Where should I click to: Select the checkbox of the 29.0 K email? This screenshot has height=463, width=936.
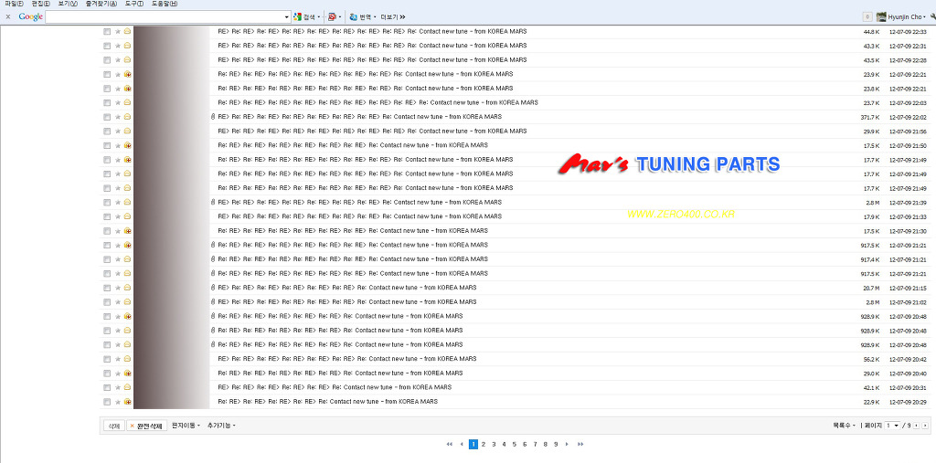coord(107,374)
